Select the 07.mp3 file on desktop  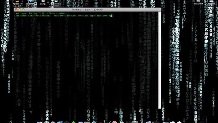(x=43, y=2)
